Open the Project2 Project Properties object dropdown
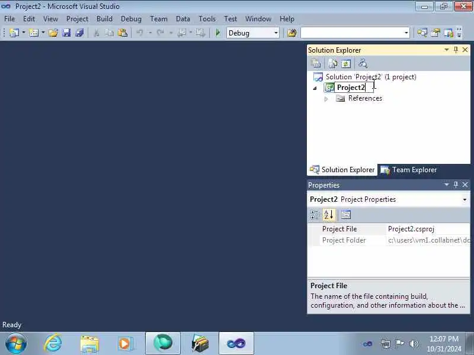 coord(465,199)
